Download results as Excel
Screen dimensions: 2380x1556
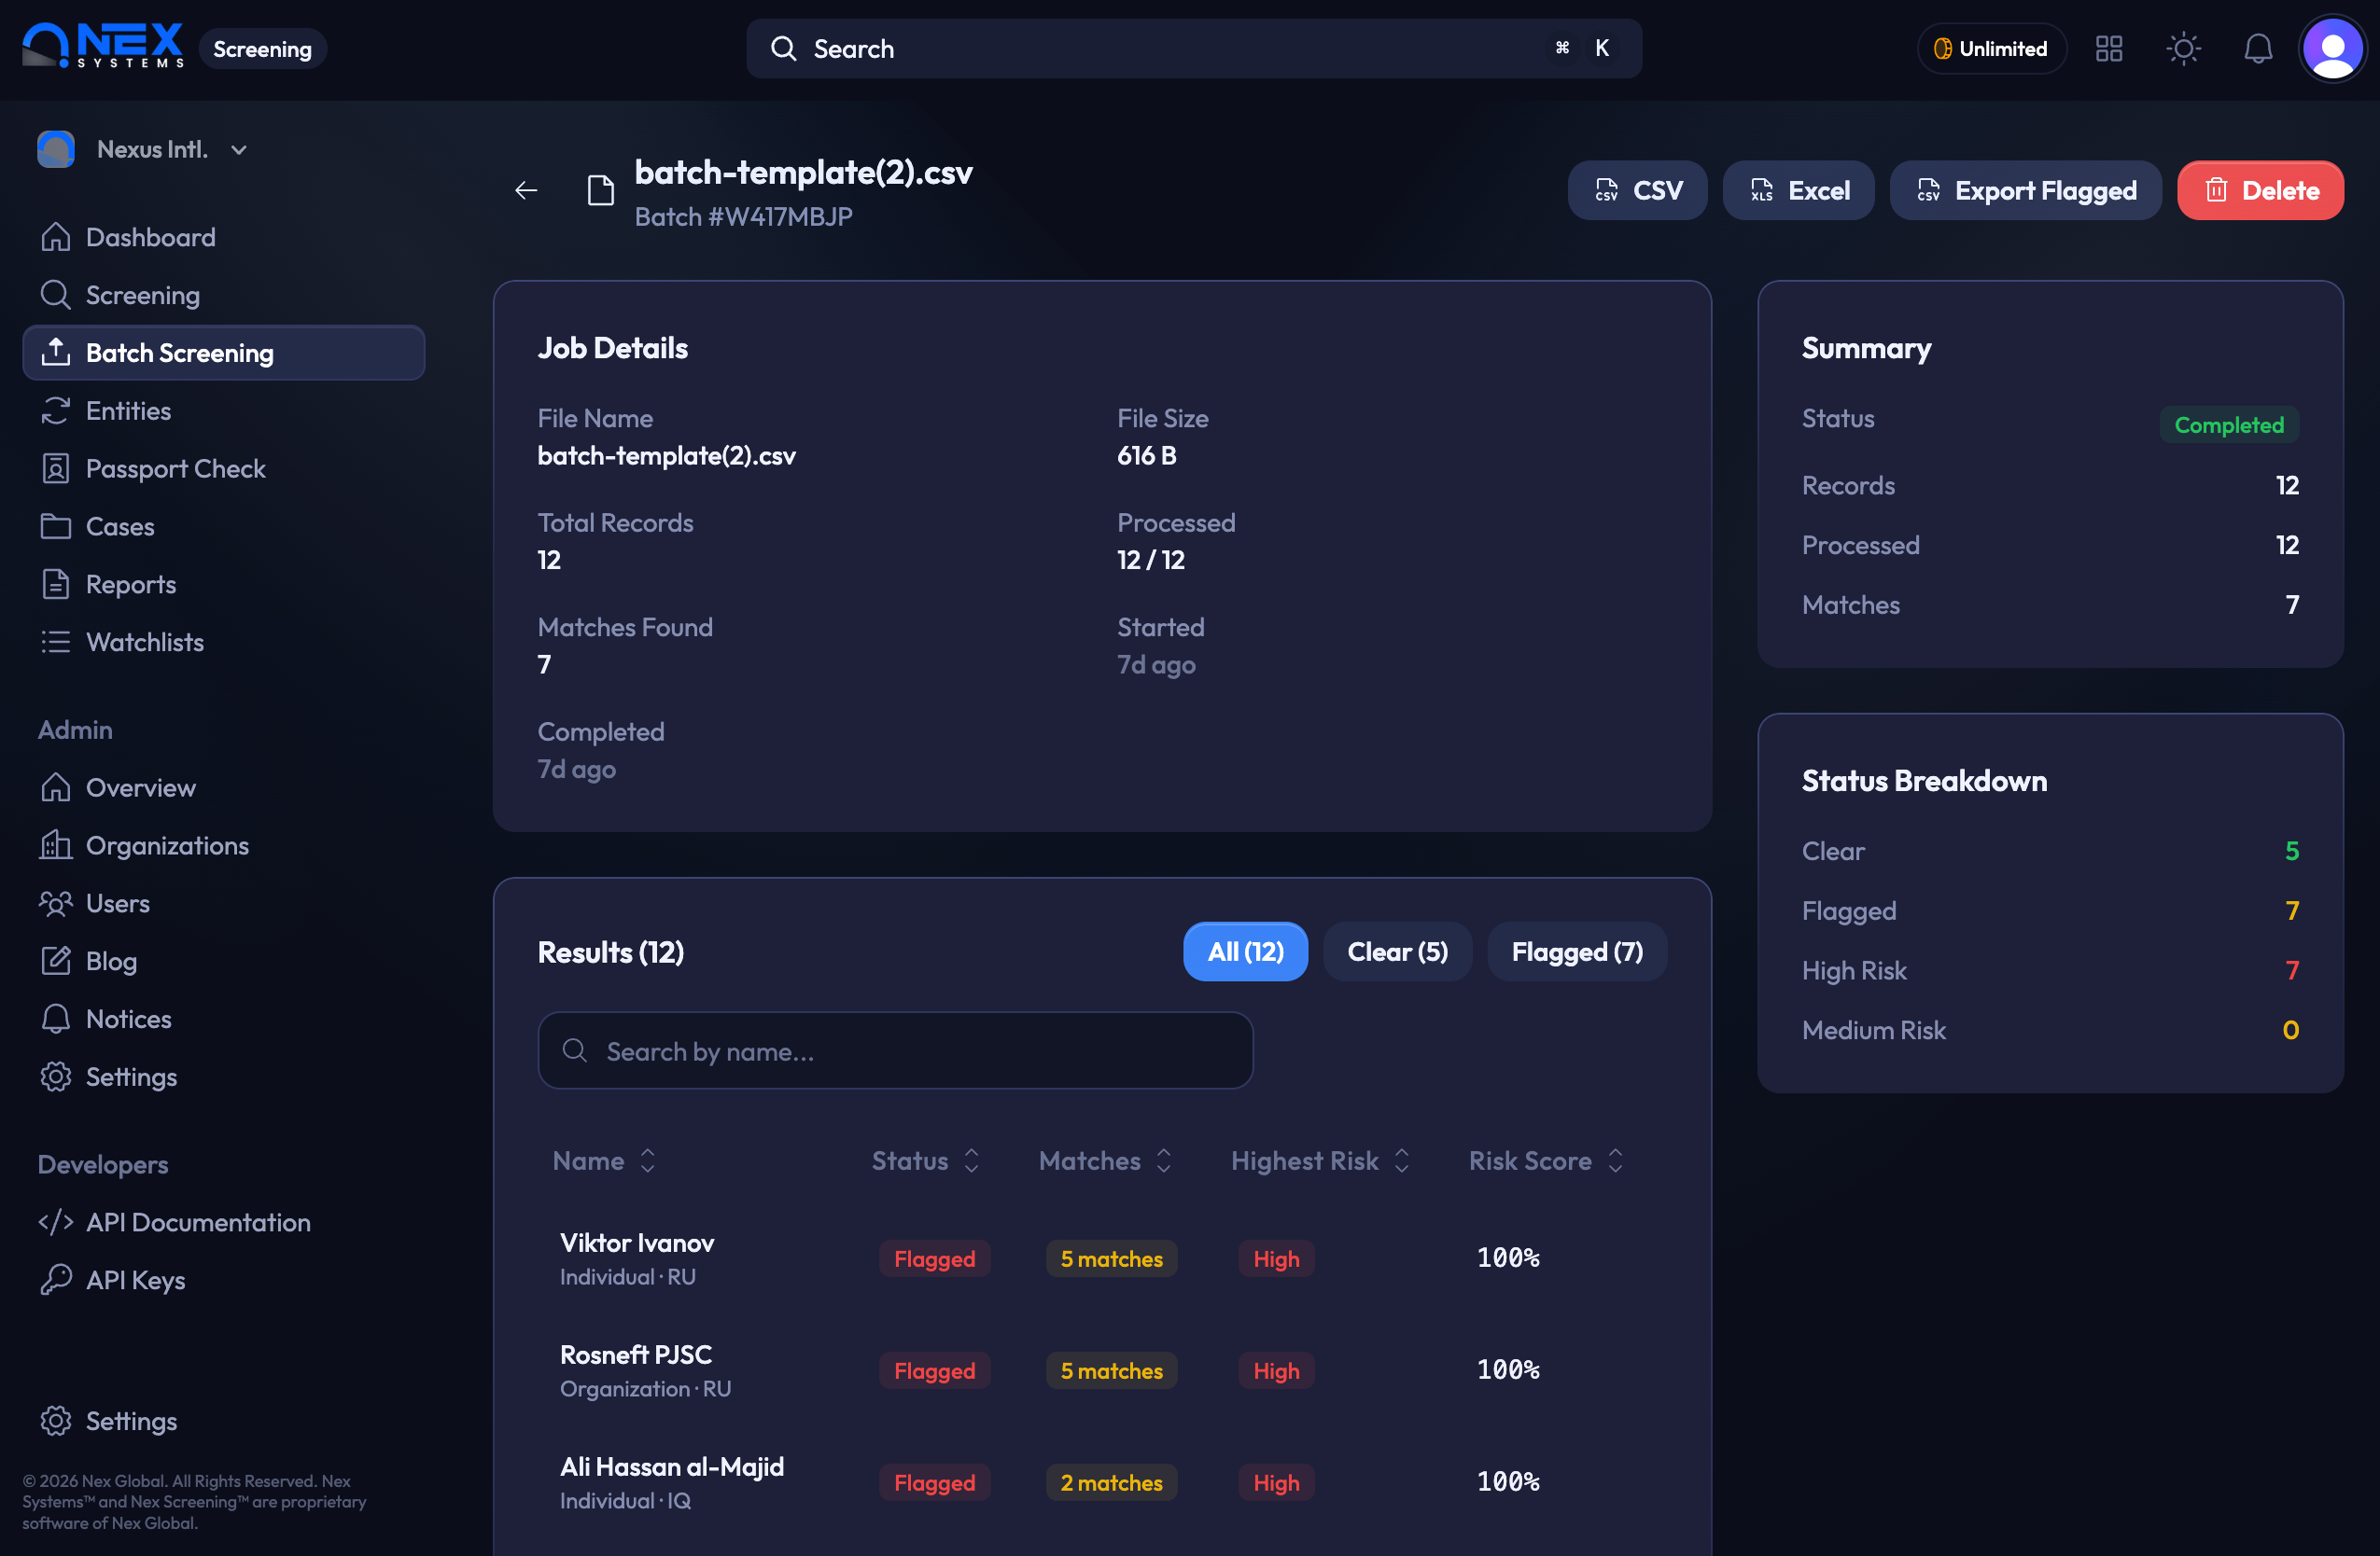coord(1798,191)
